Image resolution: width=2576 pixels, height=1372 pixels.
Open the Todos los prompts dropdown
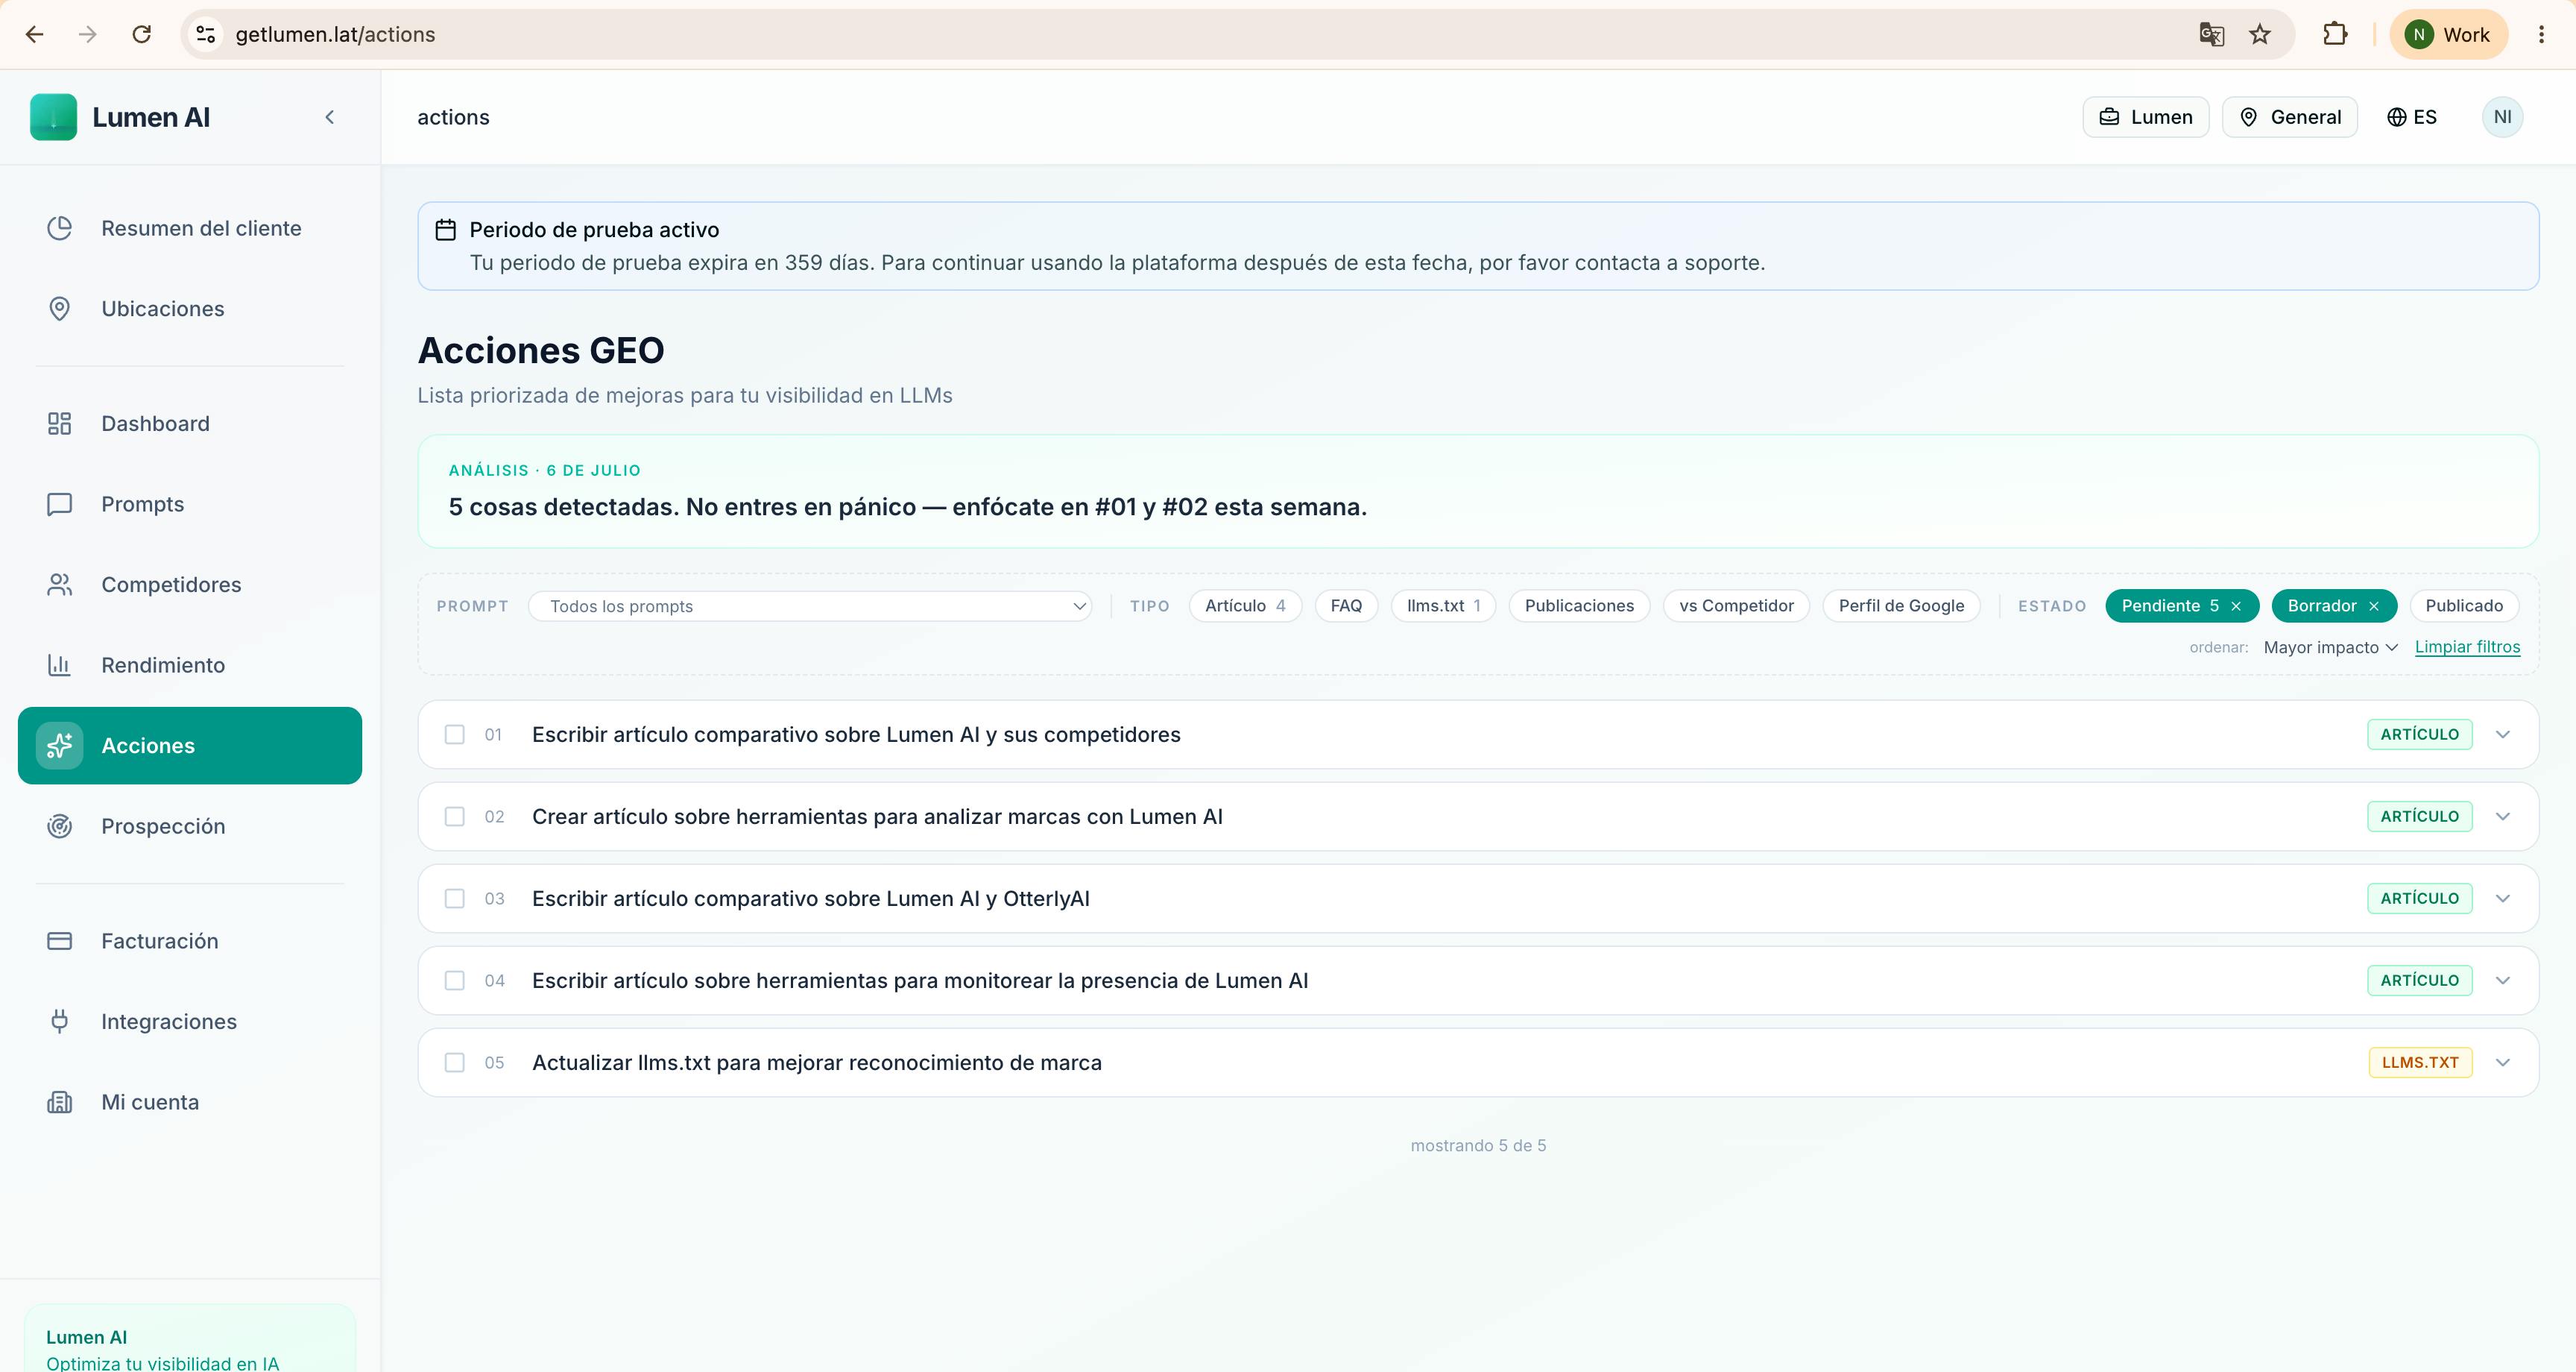[810, 606]
